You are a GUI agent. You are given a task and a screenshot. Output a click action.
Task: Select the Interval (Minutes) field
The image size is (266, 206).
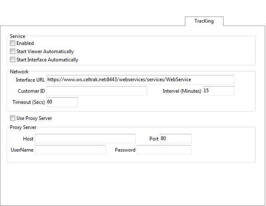point(218,91)
